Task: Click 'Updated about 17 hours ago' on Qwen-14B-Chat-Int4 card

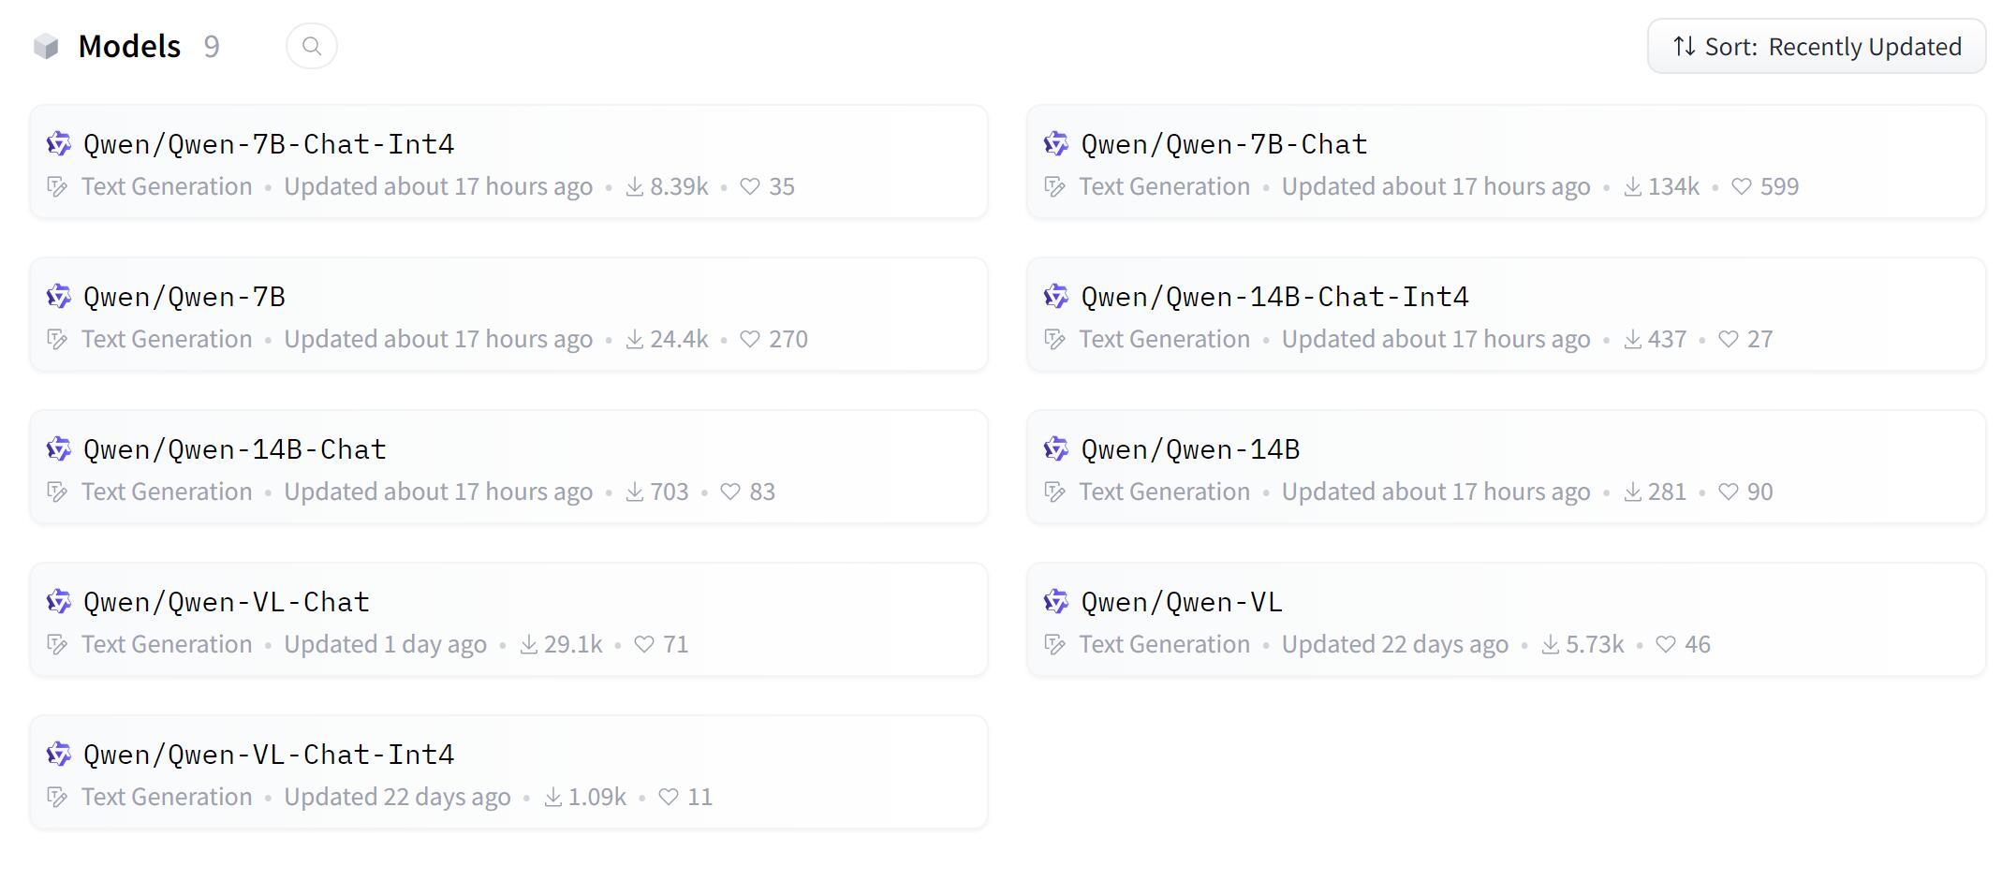Action: click(1436, 339)
